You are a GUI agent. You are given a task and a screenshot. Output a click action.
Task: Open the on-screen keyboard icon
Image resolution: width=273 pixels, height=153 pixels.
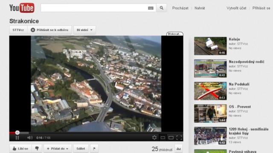[151, 8]
